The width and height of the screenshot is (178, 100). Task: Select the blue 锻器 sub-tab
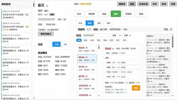tap(90, 23)
